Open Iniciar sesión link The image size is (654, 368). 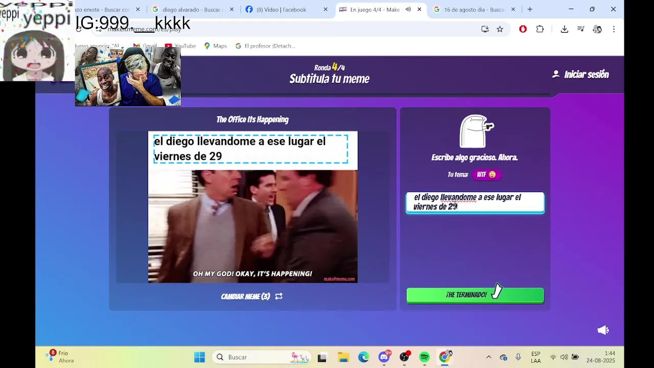coord(586,75)
